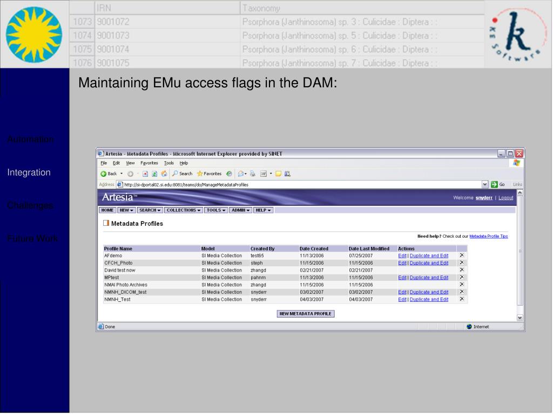Screen dimensions: 553x414
Task: Click the David test now profile name
Action: tap(120, 271)
